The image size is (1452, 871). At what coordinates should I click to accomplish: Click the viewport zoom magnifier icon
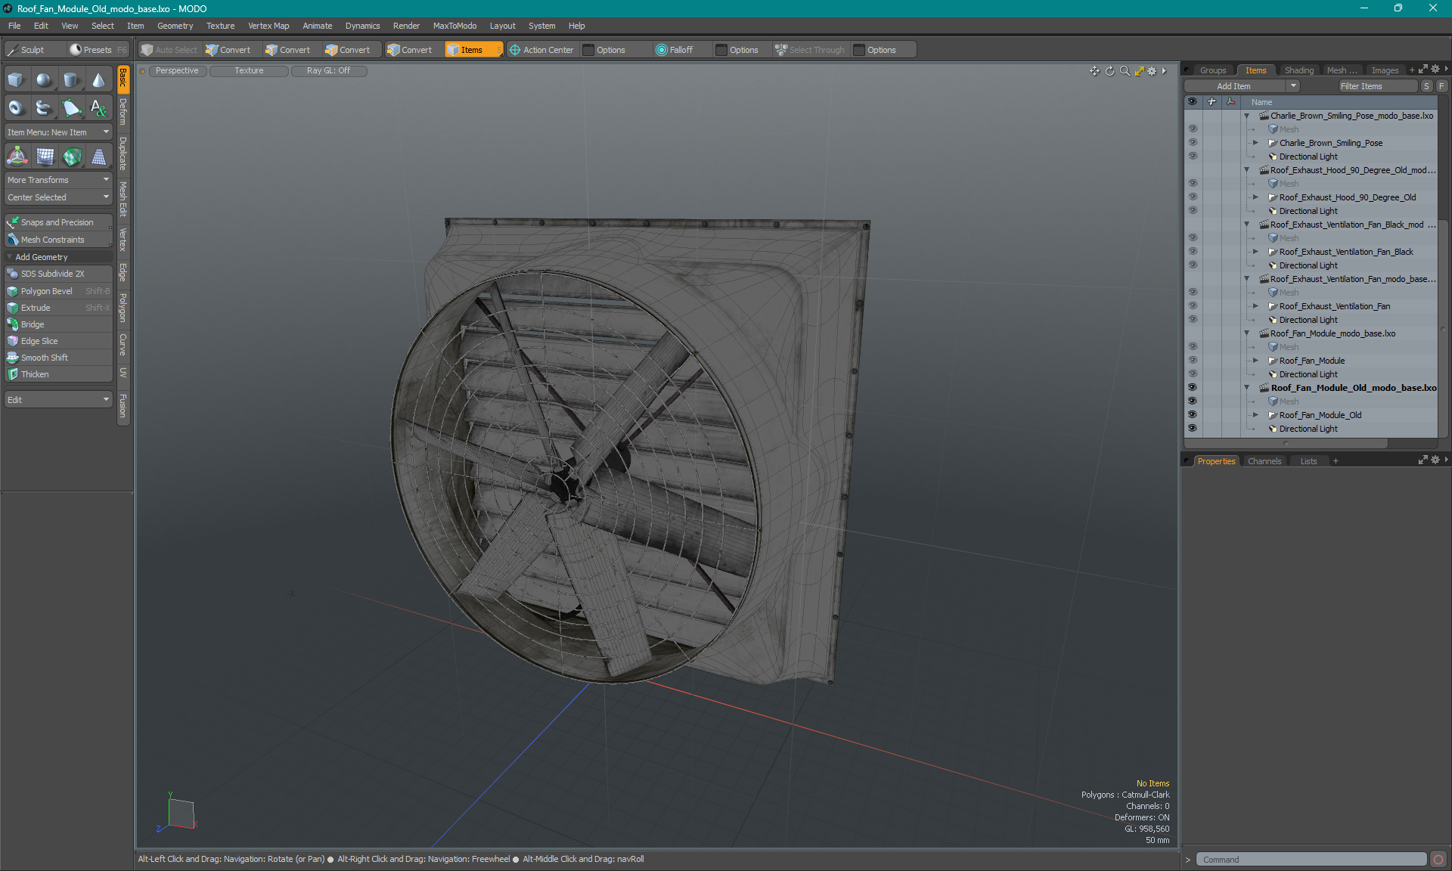[1125, 71]
